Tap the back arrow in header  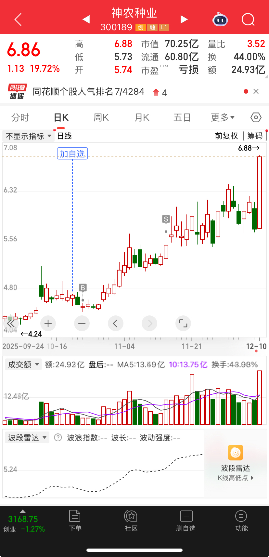click(x=18, y=20)
